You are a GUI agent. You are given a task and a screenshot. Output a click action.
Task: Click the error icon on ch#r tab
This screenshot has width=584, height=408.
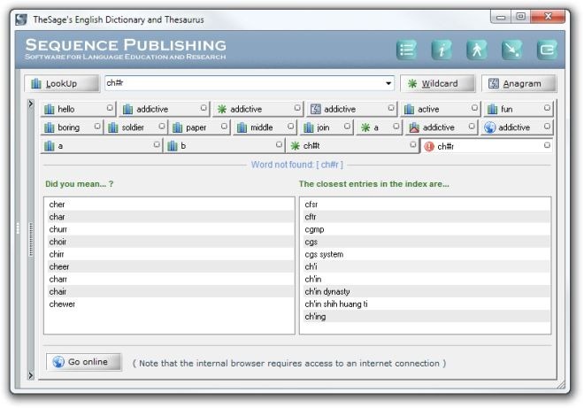(x=429, y=146)
